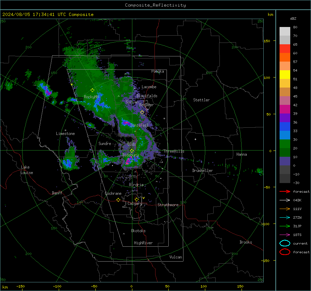Click the Sylvan label near RedDeer
This screenshot has height=291, width=311.
[x=132, y=102]
